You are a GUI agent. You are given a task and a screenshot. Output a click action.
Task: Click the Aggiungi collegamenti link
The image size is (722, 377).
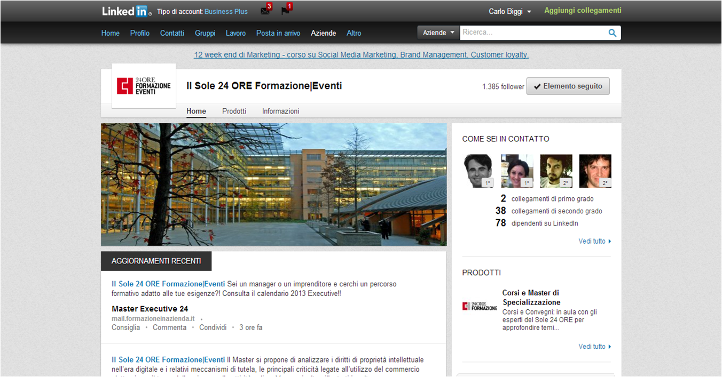pyautogui.click(x=583, y=11)
